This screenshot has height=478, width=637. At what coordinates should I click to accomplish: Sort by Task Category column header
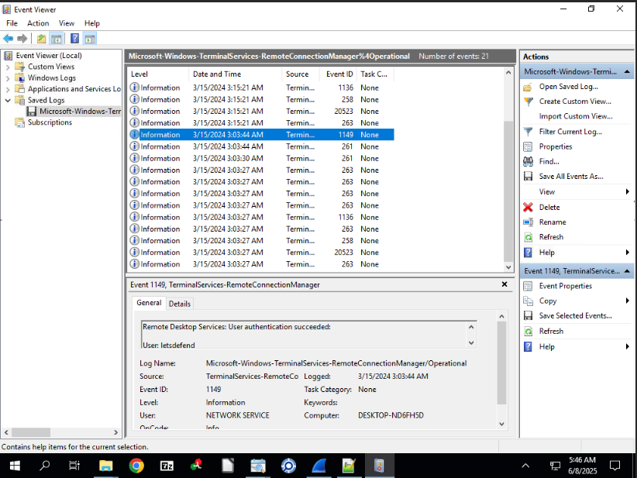point(375,74)
